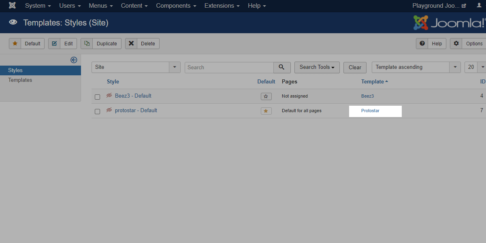Check the Beez3 - Default row checkbox
The height and width of the screenshot is (243, 486).
coord(97,97)
